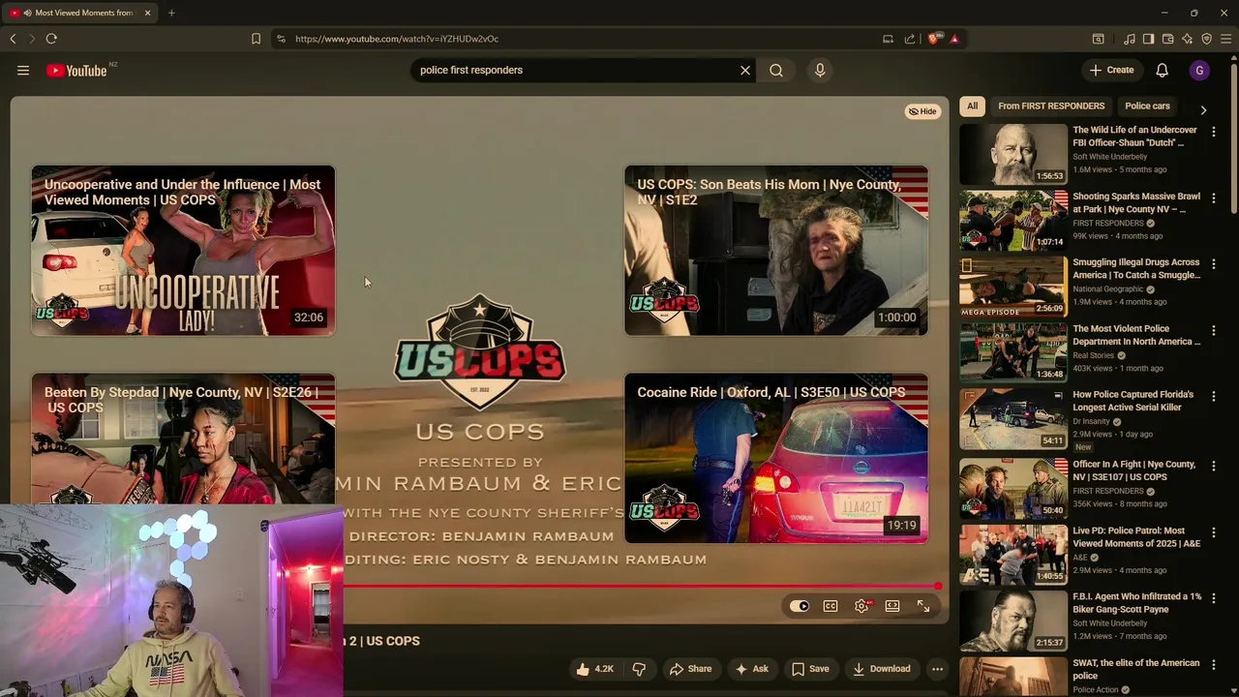Open options for Most Violent Police Department video
Viewport: 1239px width, 697px height.
coord(1213,331)
